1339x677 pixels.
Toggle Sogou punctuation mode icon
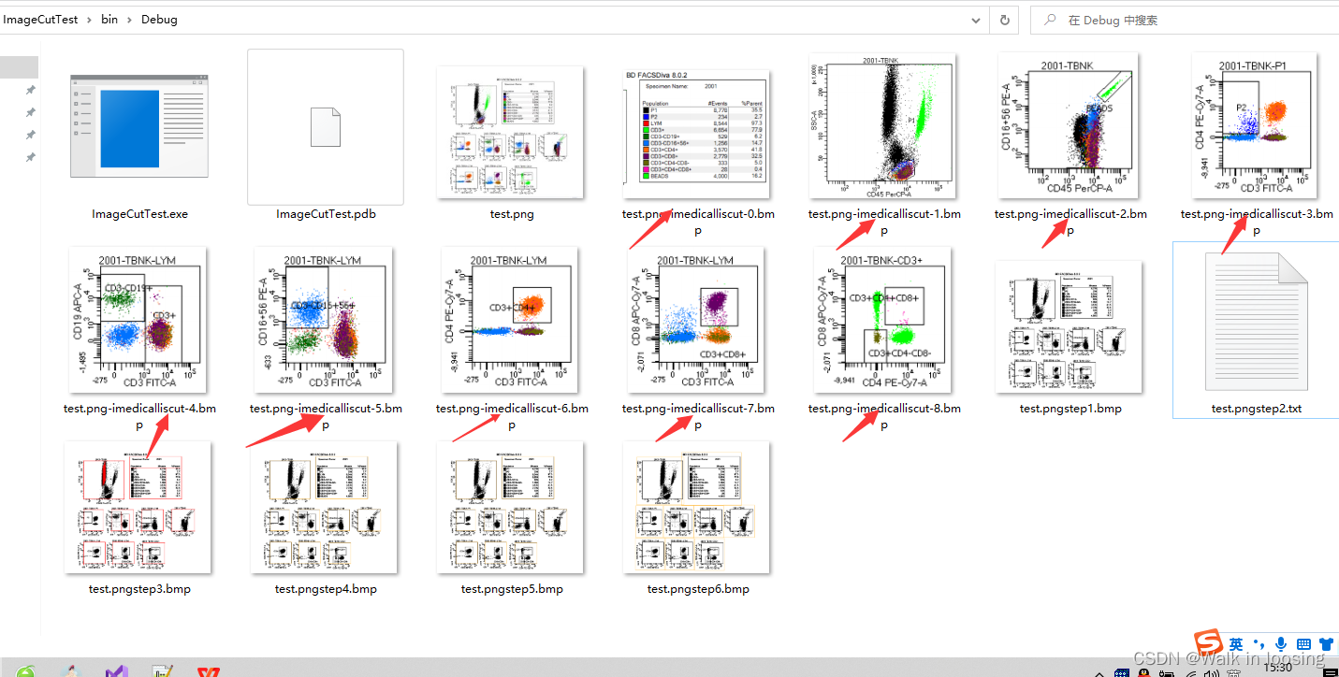click(1258, 644)
